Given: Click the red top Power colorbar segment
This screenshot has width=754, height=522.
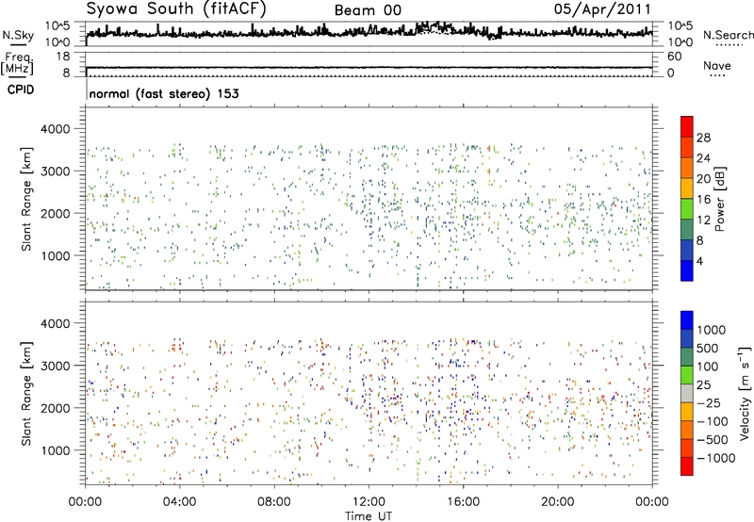Looking at the screenshot, I should pos(687,126).
